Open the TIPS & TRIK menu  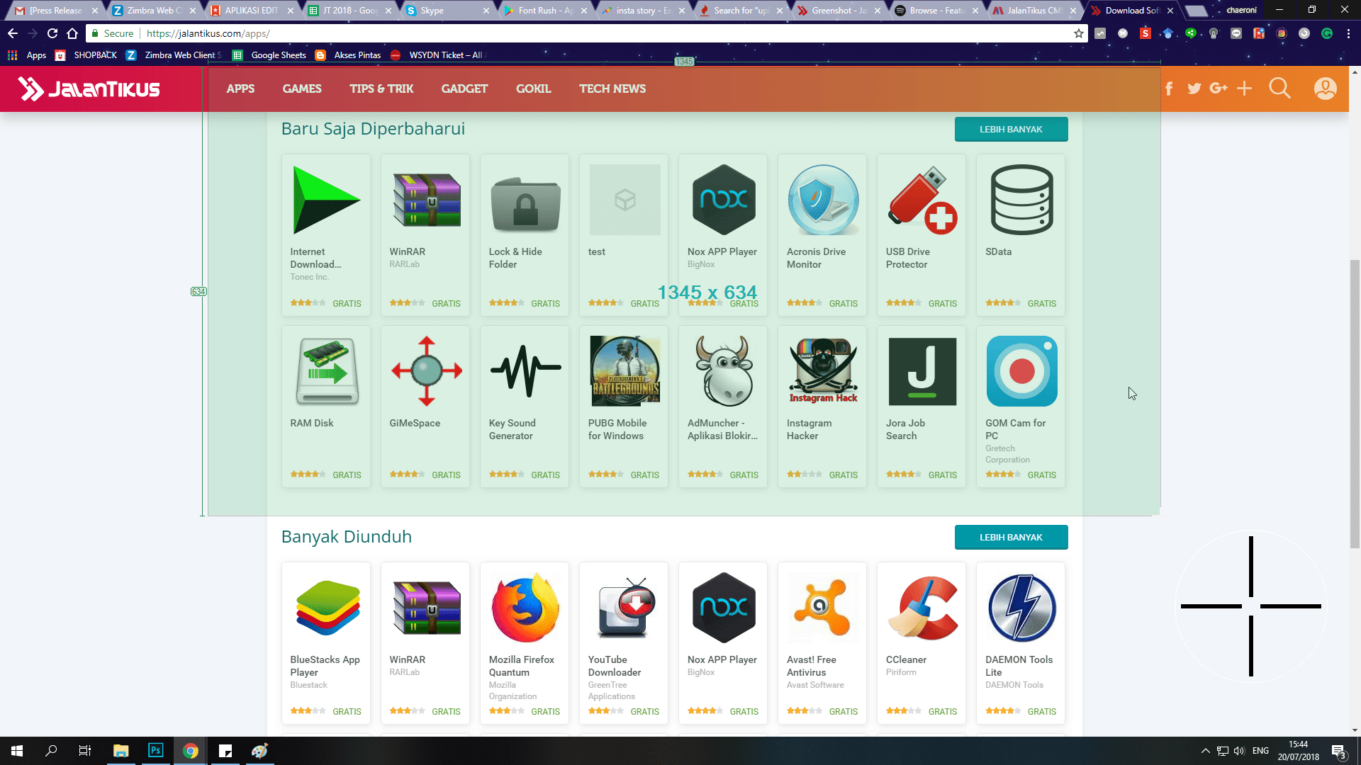[381, 89]
